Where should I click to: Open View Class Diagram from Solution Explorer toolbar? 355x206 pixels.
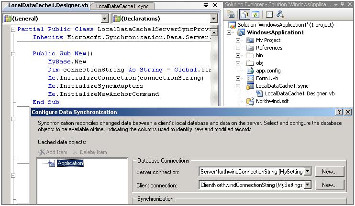point(280,14)
